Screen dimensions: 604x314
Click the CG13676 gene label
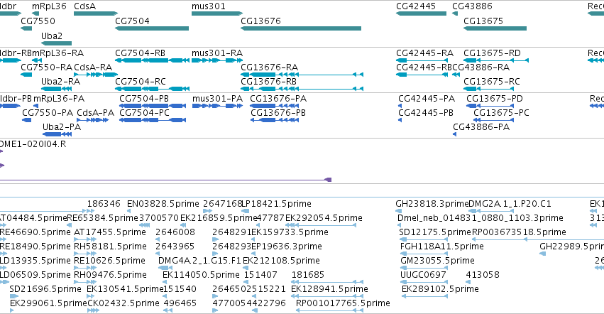click(x=260, y=21)
